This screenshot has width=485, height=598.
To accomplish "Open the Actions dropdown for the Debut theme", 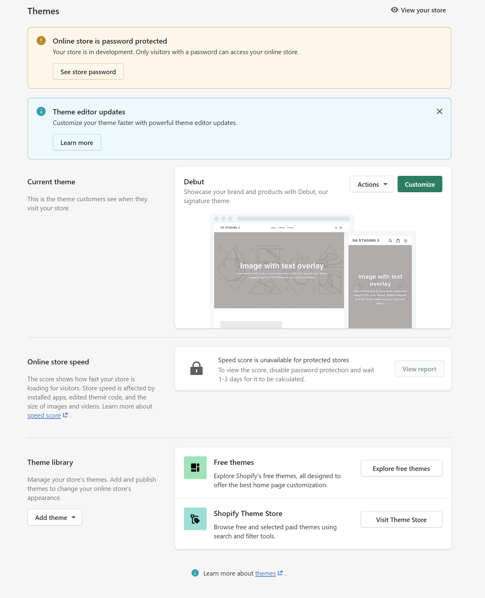I will tap(372, 184).
